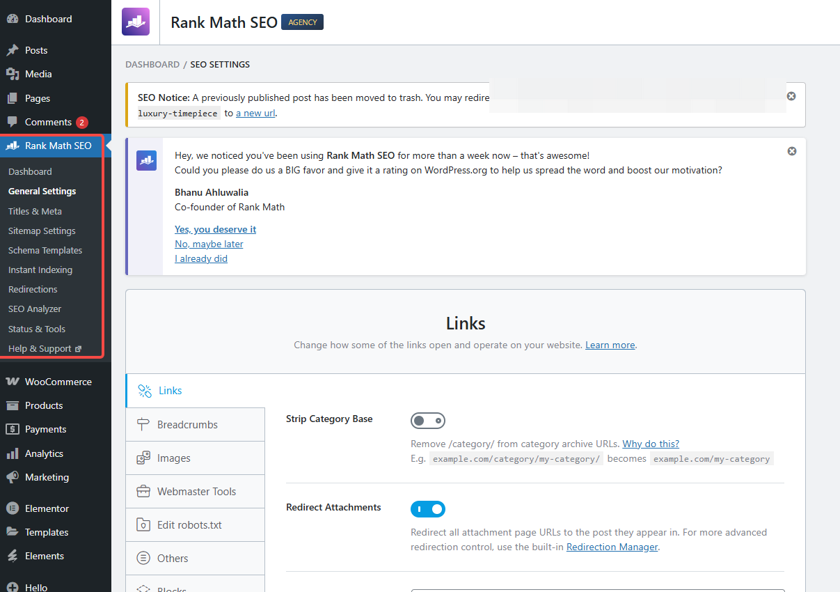The height and width of the screenshot is (592, 840).
Task: Click the WooCommerce icon in sidebar
Action: coord(12,382)
